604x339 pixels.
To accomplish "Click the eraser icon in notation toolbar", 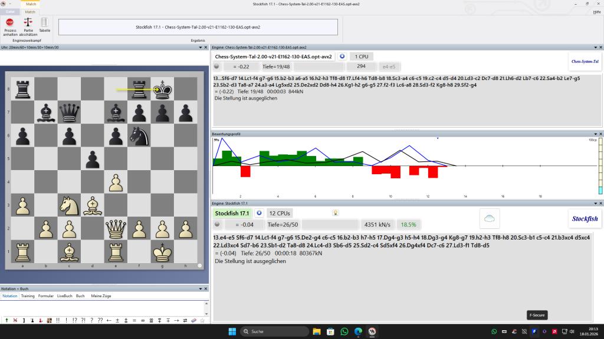I will 194,321.
